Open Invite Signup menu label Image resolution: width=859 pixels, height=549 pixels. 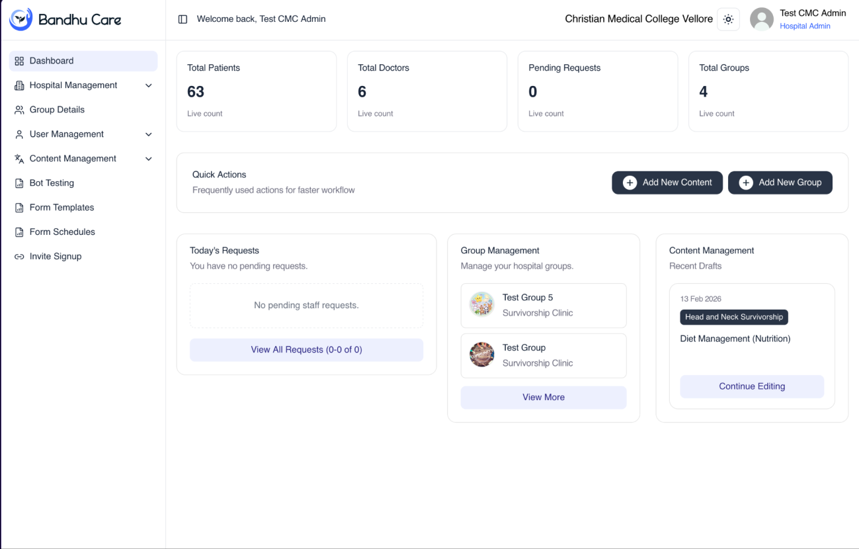(x=56, y=257)
